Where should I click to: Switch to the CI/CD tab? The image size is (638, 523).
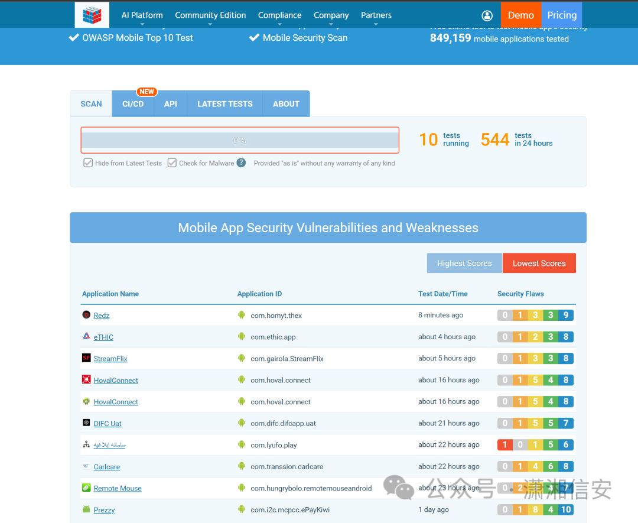click(x=133, y=104)
